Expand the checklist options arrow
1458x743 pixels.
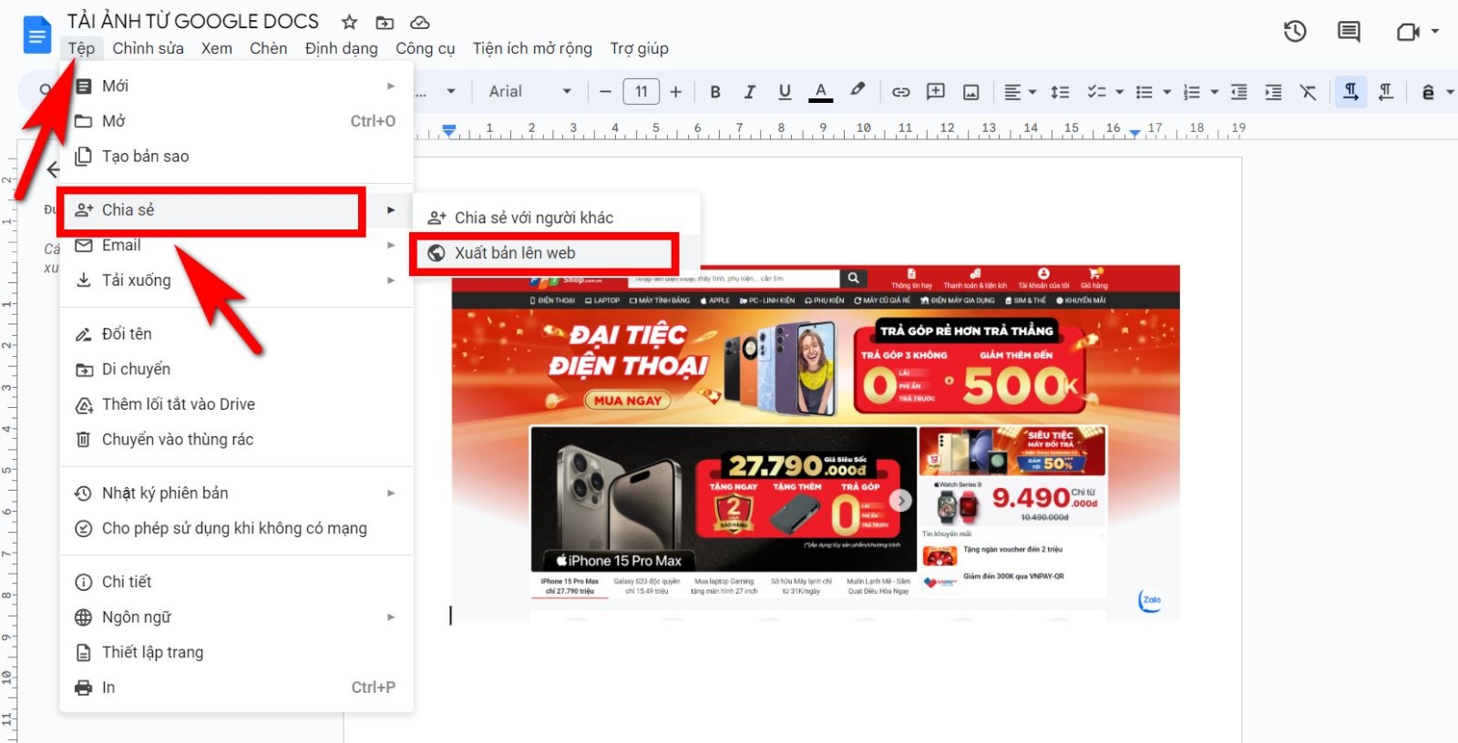point(1119,91)
